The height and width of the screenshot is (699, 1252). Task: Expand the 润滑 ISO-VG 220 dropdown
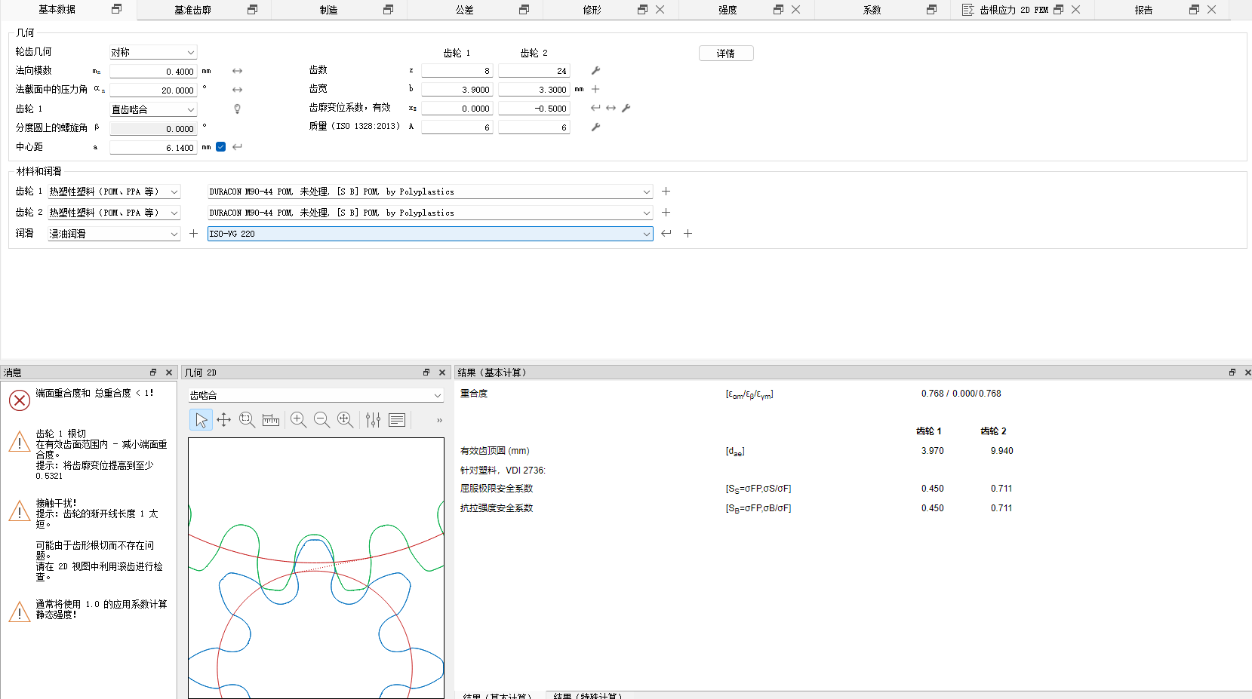430,234
